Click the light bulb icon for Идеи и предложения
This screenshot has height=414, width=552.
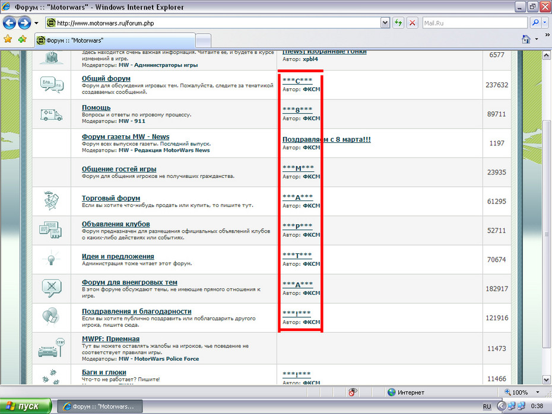(52, 259)
